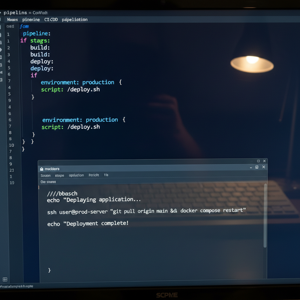The image size is (300, 300).
Task: Open the opduston menu in maddiers
Action: pyautogui.click(x=76, y=175)
